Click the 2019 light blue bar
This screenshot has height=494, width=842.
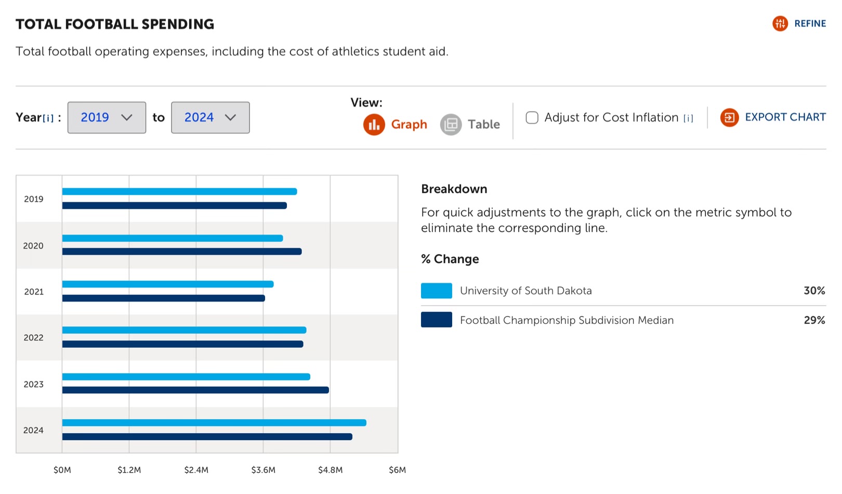pos(179,191)
